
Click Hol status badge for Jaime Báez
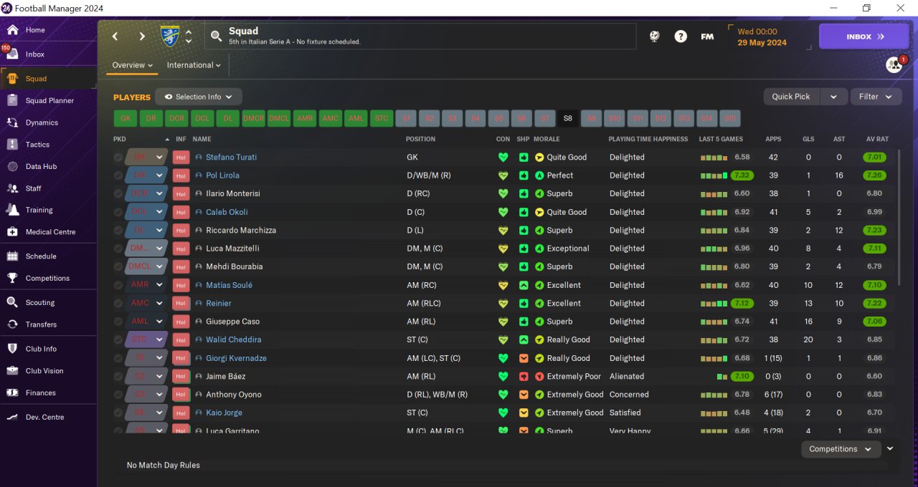pos(181,376)
